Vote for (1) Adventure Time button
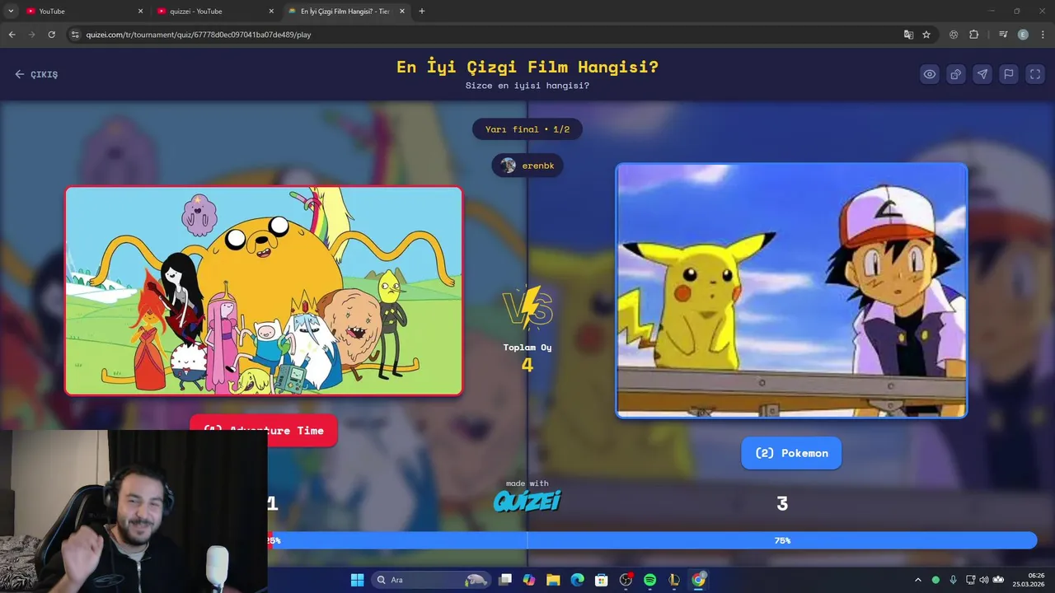Viewport: 1055px width, 593px height. (264, 430)
